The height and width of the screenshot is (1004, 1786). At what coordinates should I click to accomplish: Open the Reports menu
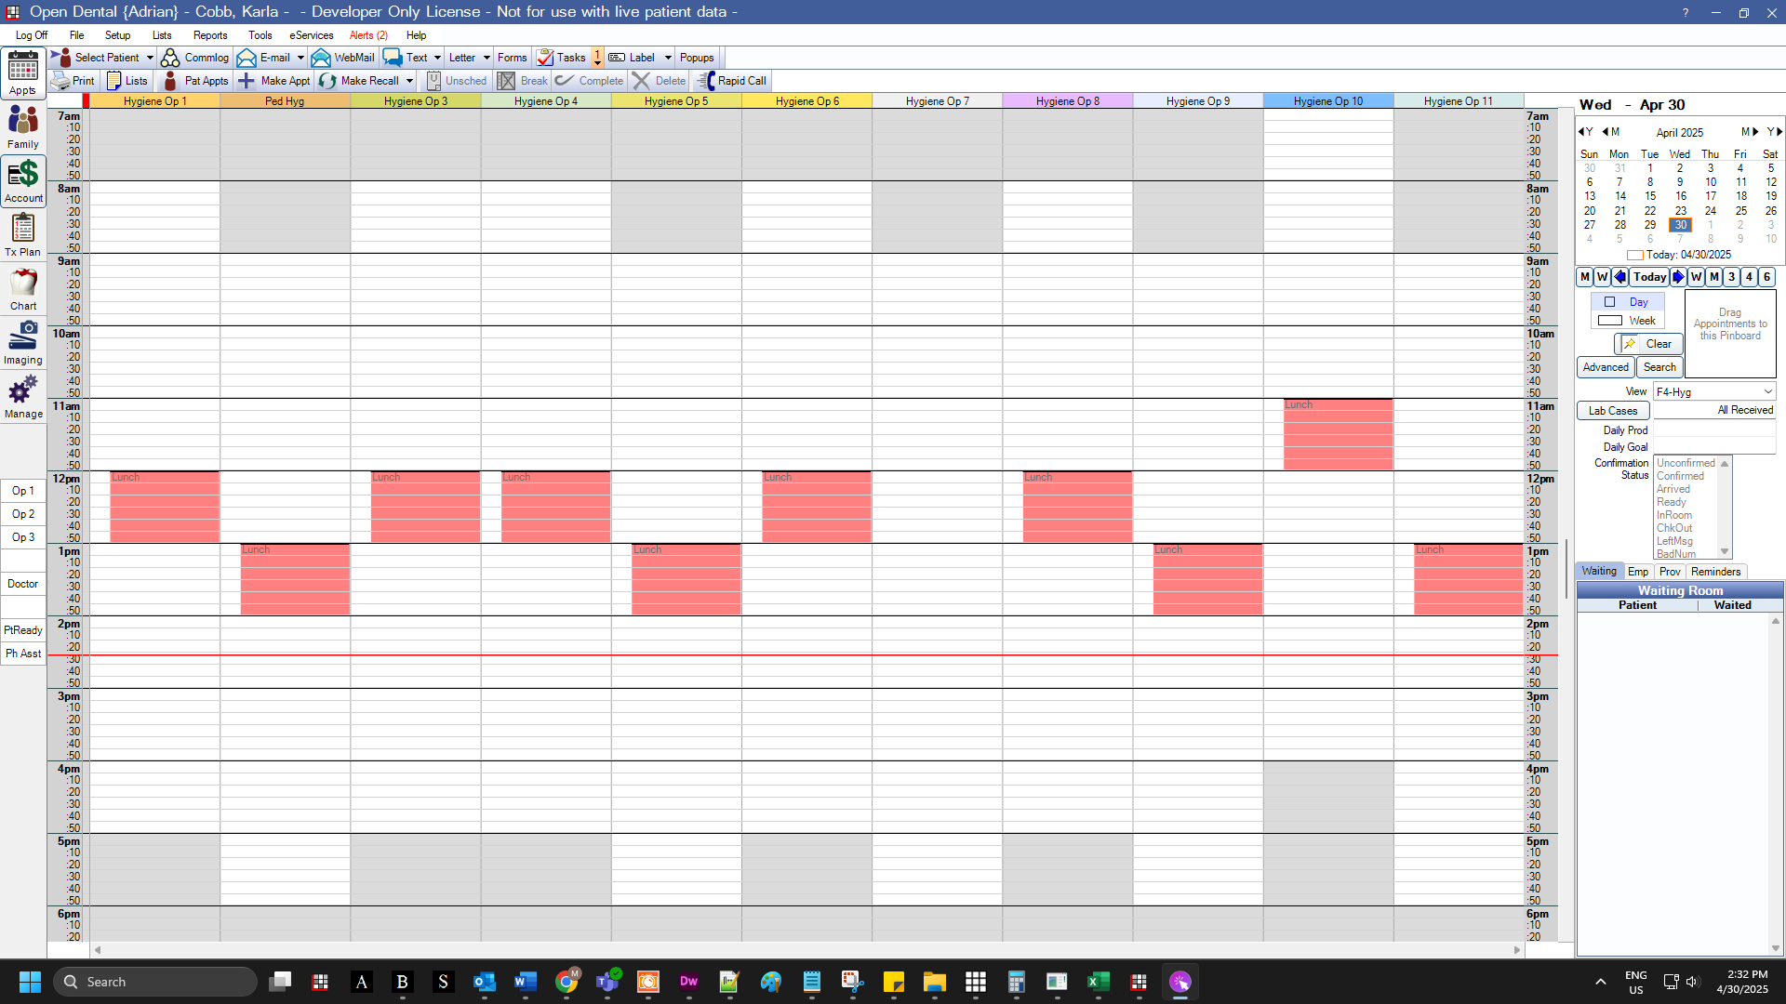coord(210,35)
